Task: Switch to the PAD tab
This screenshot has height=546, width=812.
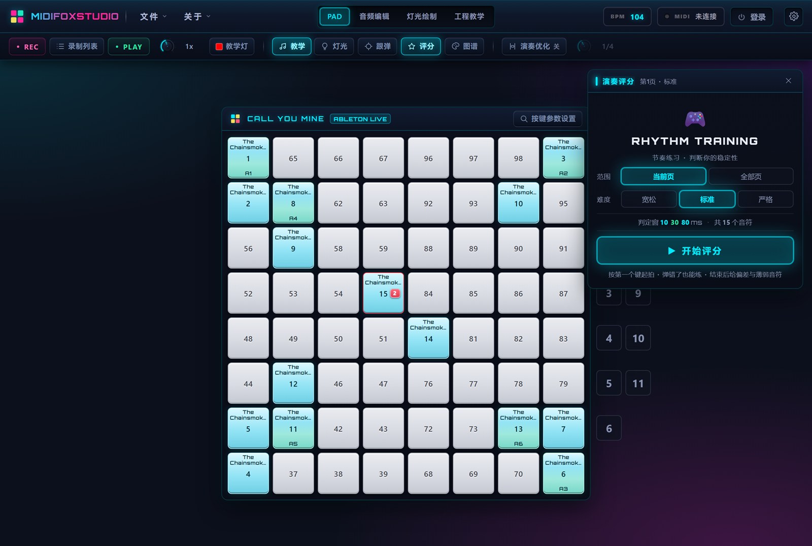Action: [334, 17]
